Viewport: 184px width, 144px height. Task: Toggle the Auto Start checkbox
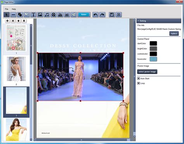click(139, 79)
